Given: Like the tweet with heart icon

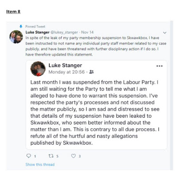Looking at the screenshot, I should click(73, 156).
